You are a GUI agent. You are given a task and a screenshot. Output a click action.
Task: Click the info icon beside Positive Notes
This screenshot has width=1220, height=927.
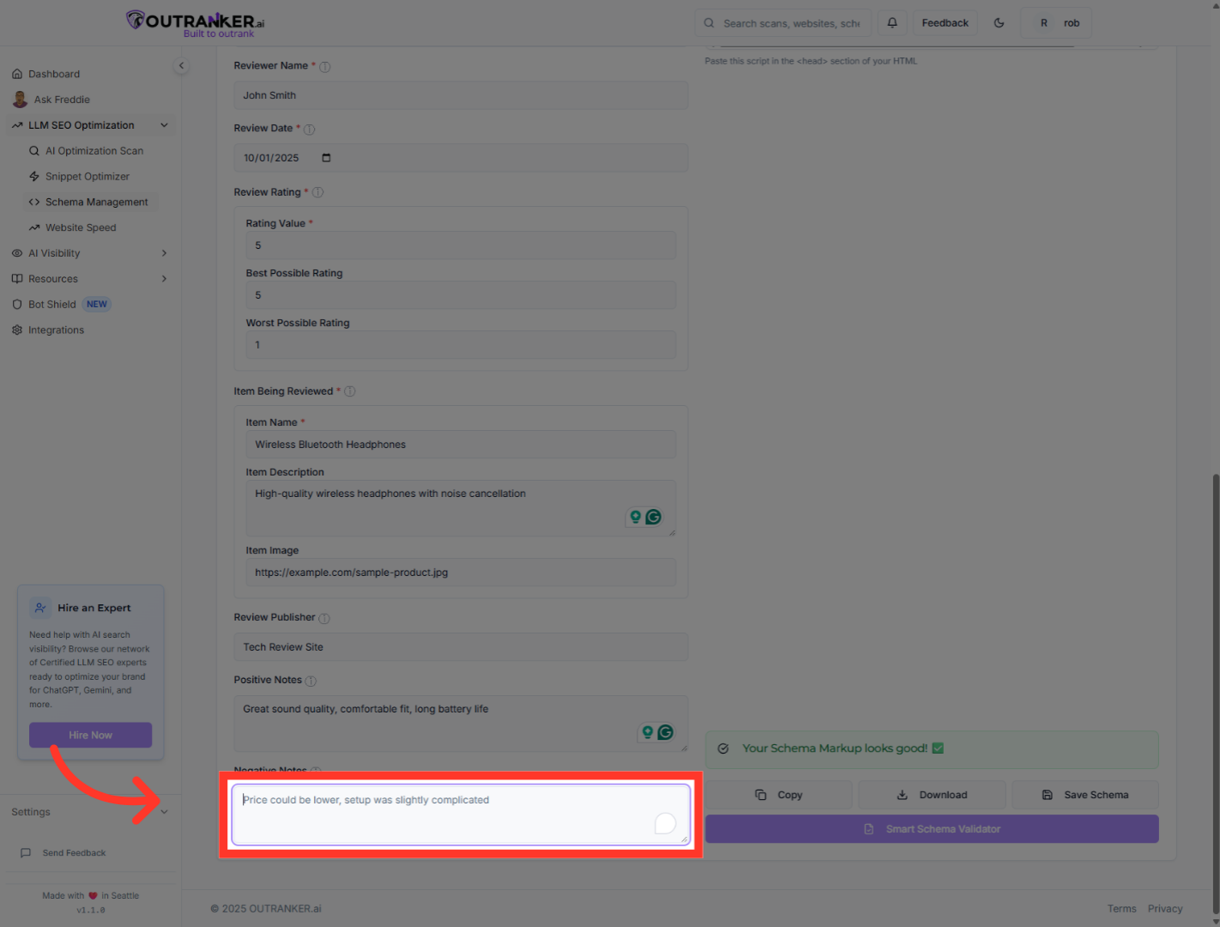point(311,681)
